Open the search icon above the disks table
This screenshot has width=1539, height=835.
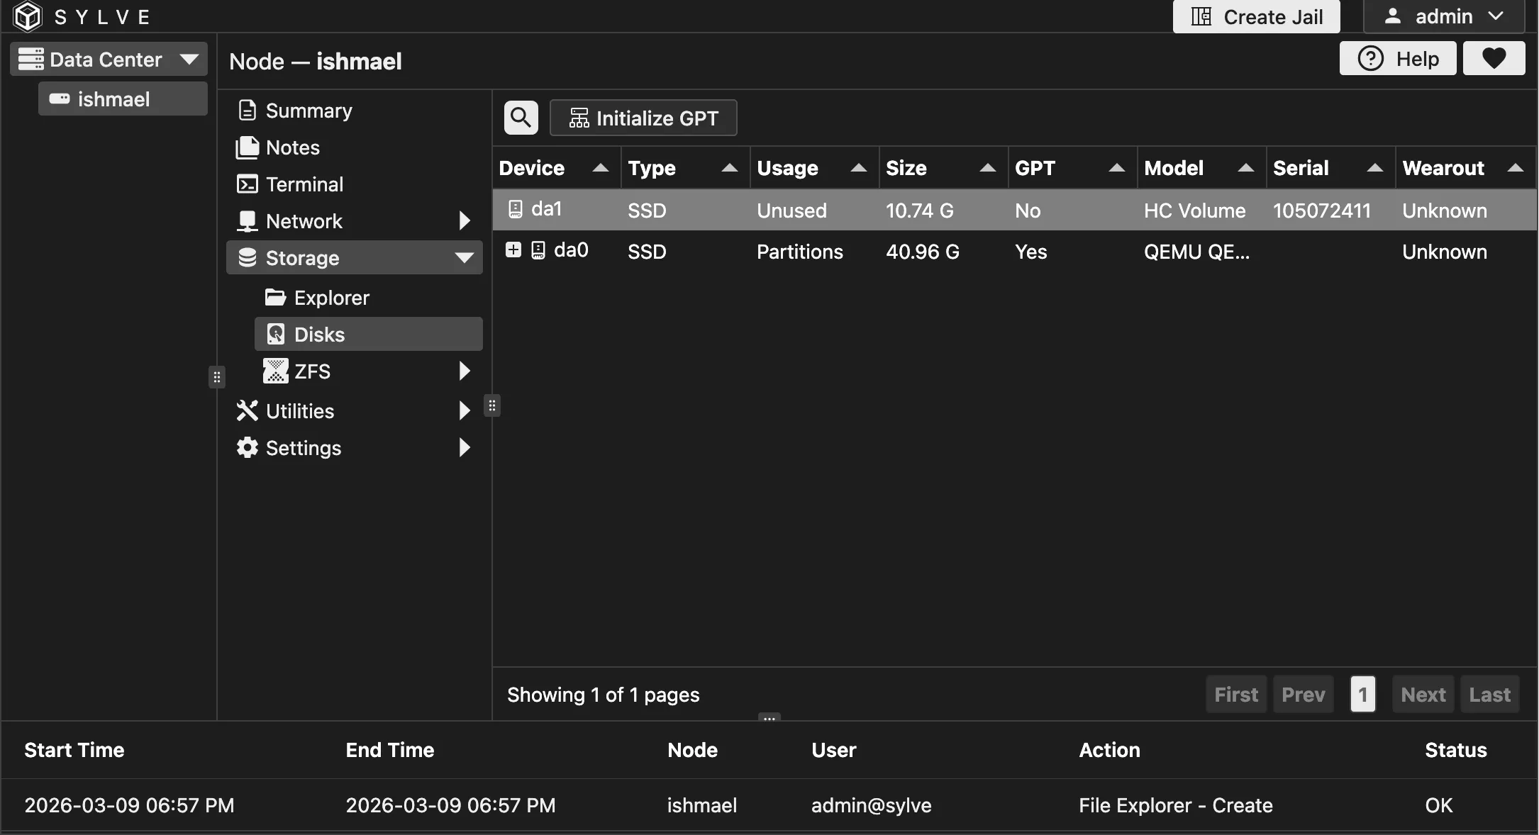point(520,117)
